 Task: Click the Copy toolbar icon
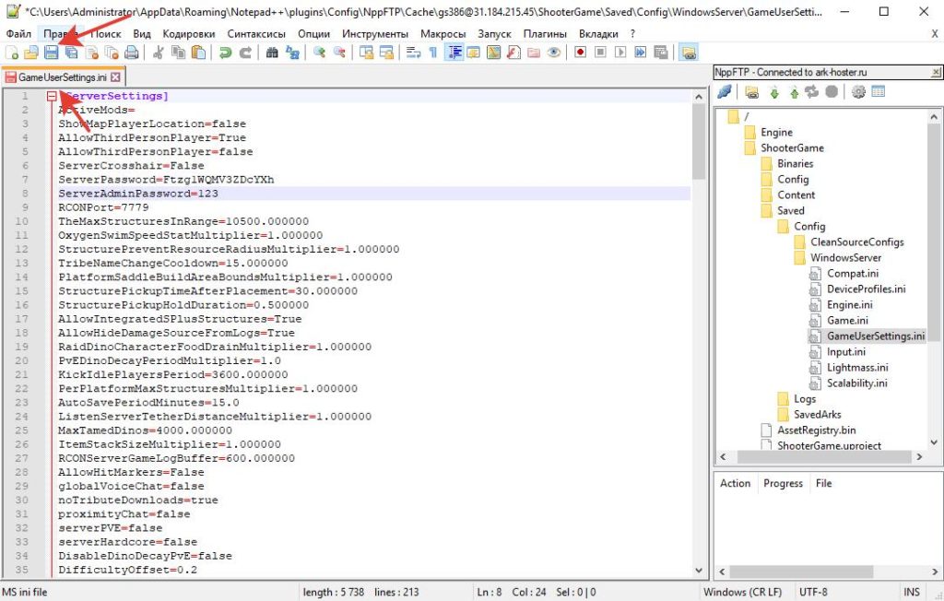178,53
